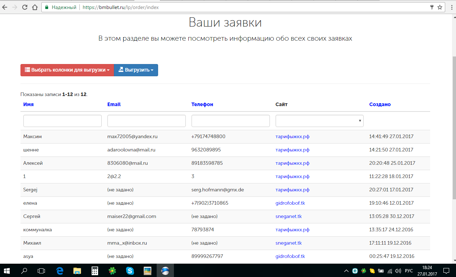
Task: Sort the table by 'Создано' column
Action: coord(380,104)
